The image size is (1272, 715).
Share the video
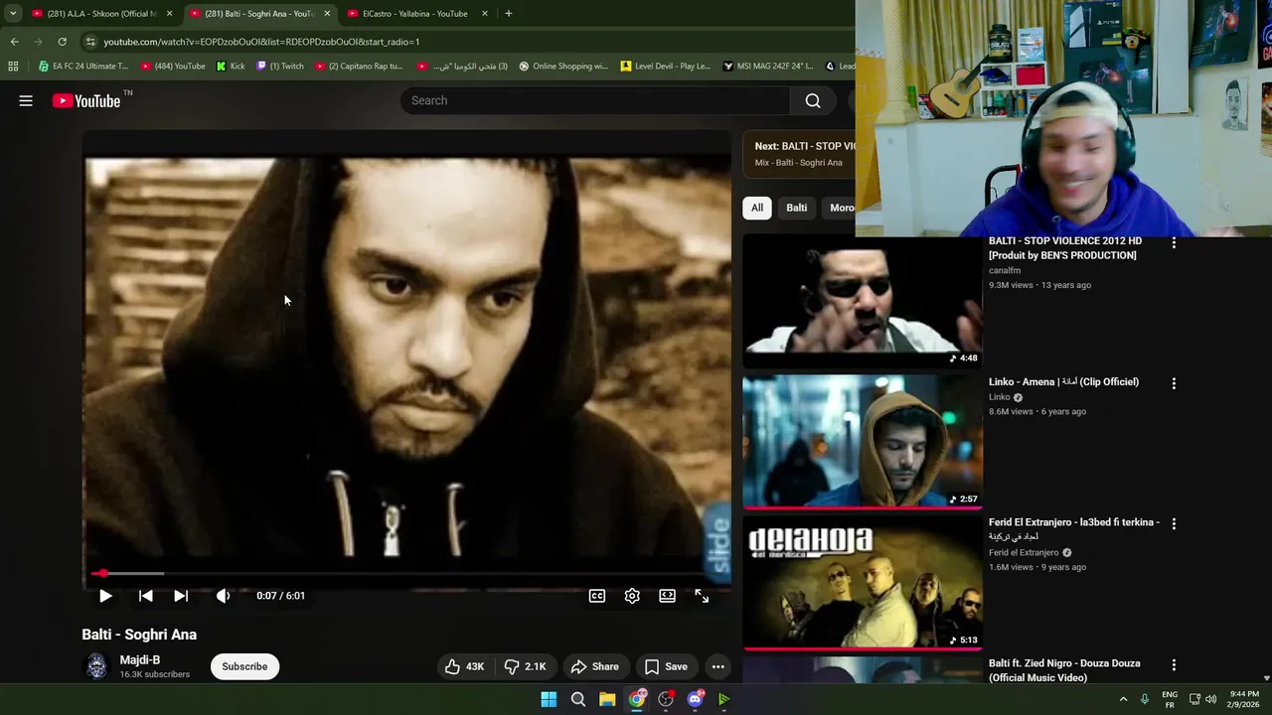[x=595, y=666]
